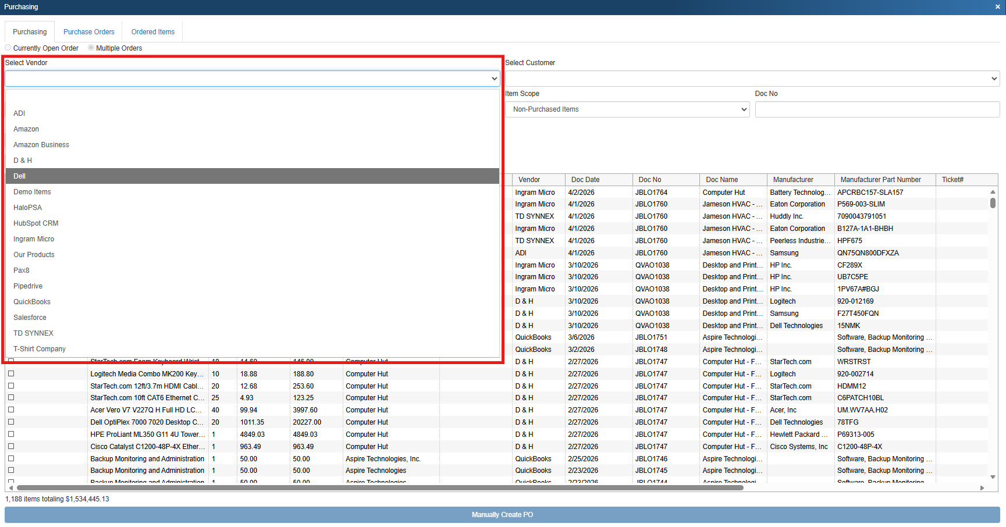1006x527 pixels.
Task: Choose TD SYNNEX in the vendor list
Action: (x=34, y=333)
